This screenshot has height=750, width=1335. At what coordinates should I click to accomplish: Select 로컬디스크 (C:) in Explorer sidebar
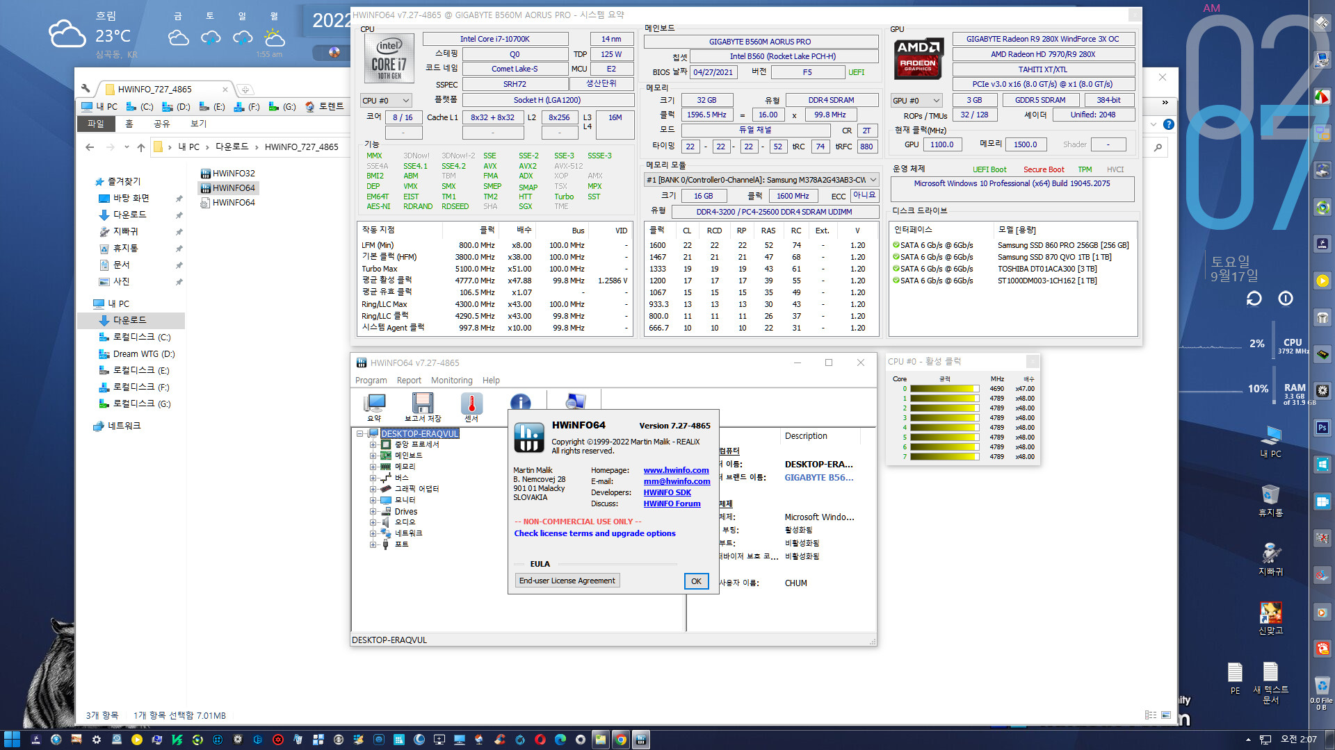[135, 337]
